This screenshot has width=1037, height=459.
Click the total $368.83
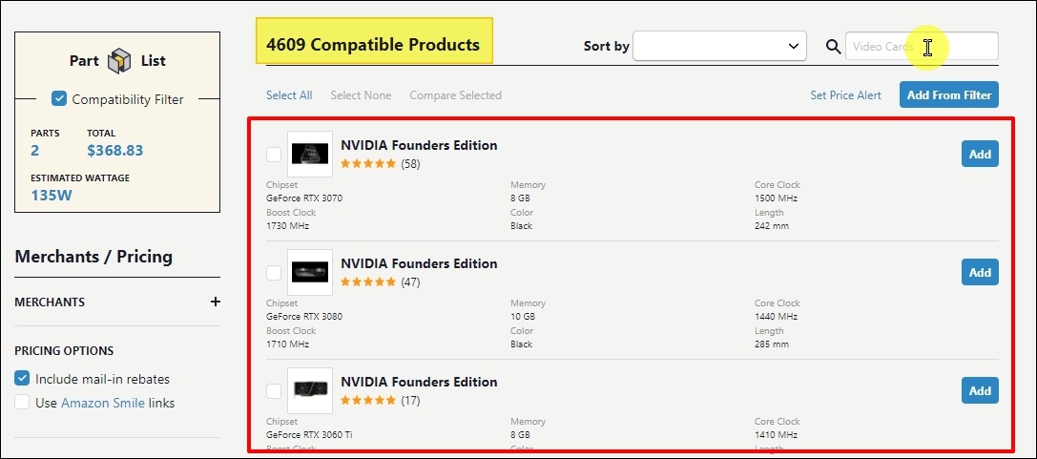tap(115, 150)
